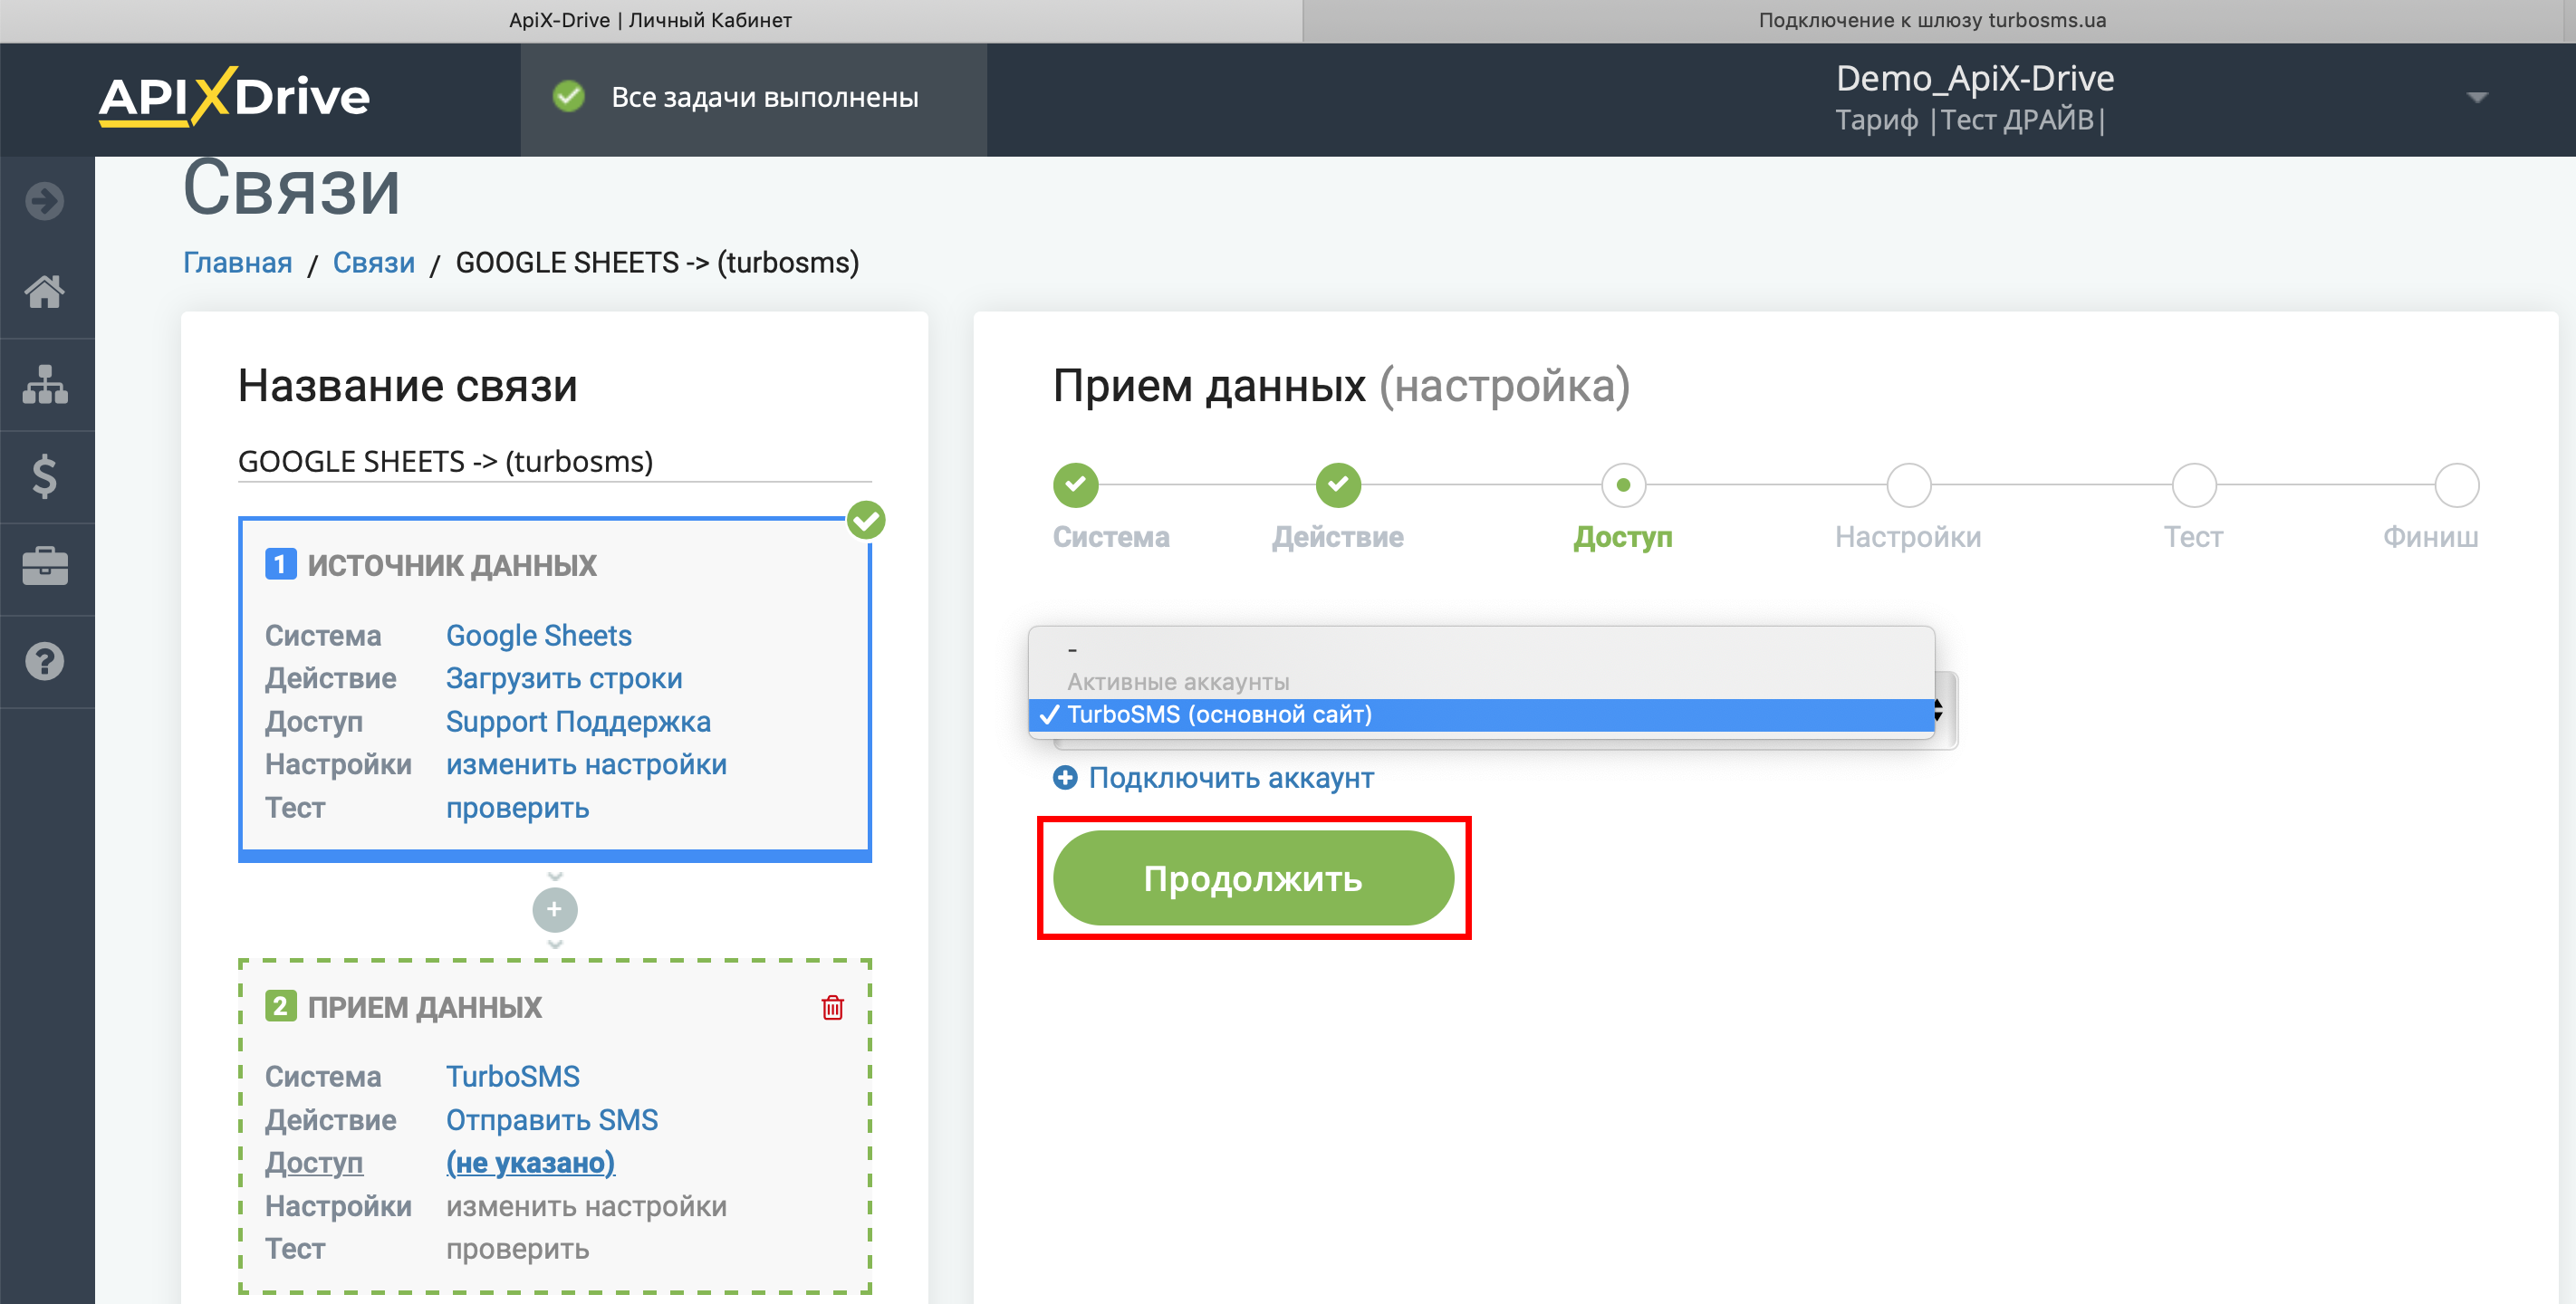Click the Тариф |Тест ДРАЙВ| label
2576x1304 pixels.
tap(1970, 120)
